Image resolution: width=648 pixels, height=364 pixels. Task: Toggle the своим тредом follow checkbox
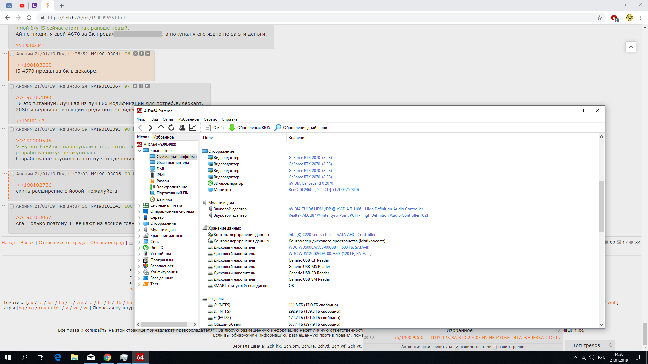pos(495,347)
